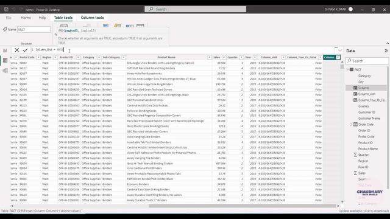Screen dimensions: 390x219
Task: Click the horizontal scrollbar right arrow
Action: [338, 206]
